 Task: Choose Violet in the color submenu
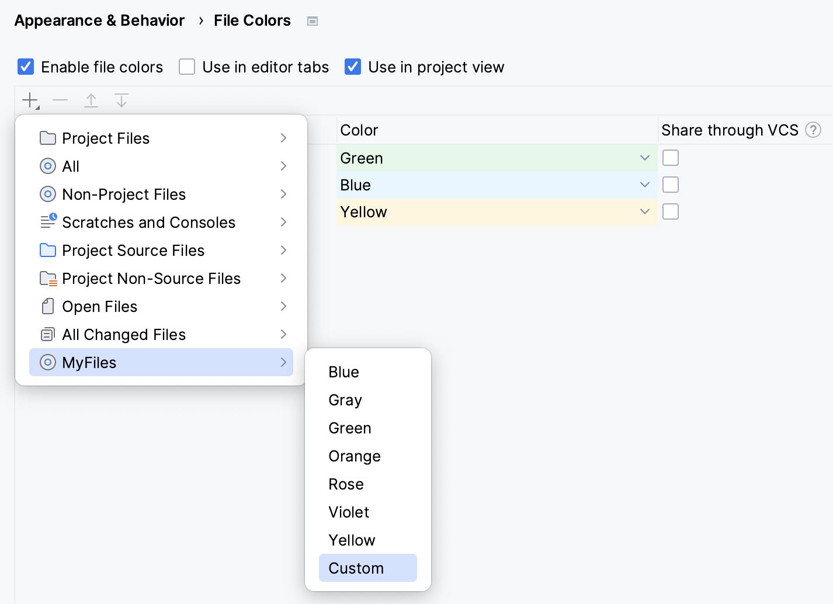point(349,512)
